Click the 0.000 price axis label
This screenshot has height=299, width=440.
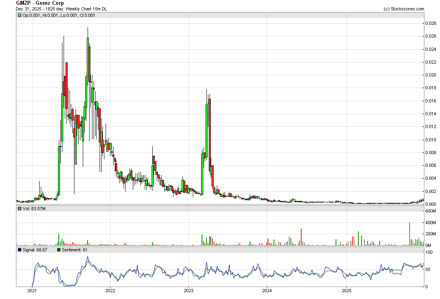click(431, 205)
